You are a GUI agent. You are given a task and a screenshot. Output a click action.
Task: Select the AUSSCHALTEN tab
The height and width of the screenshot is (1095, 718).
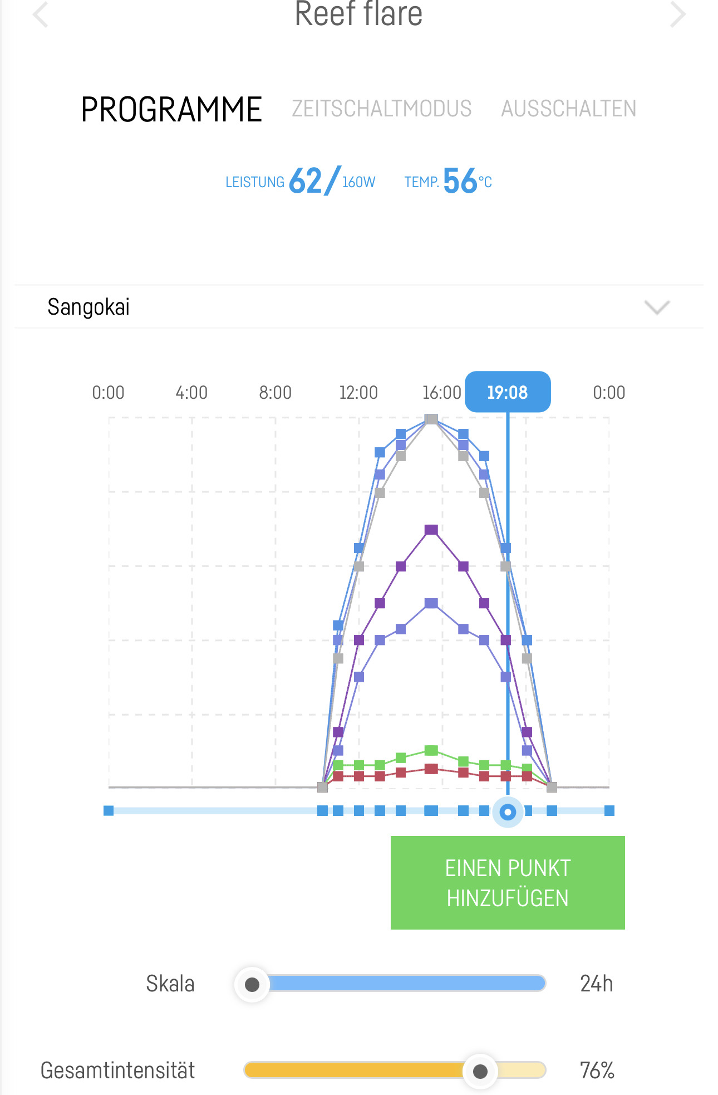568,109
